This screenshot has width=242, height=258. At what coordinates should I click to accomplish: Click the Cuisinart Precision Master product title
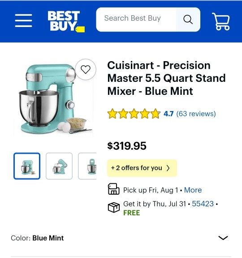(x=167, y=78)
